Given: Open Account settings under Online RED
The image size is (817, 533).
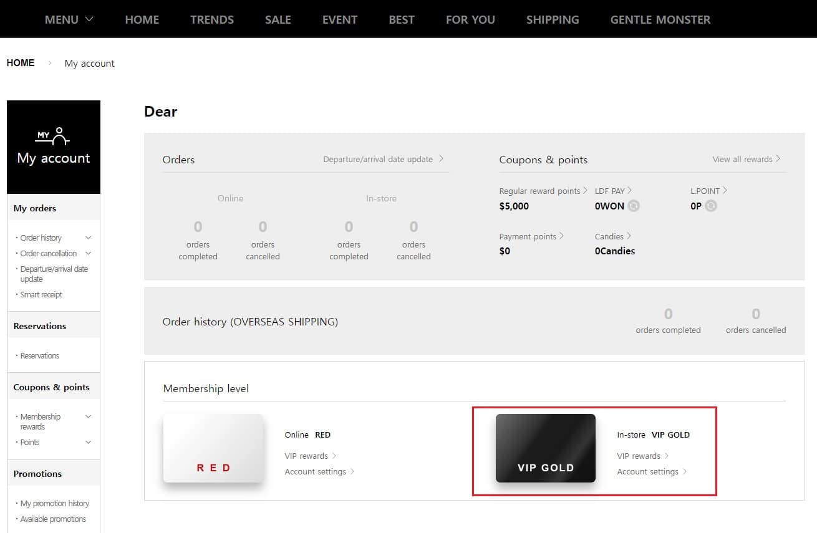Looking at the screenshot, I should coord(319,471).
